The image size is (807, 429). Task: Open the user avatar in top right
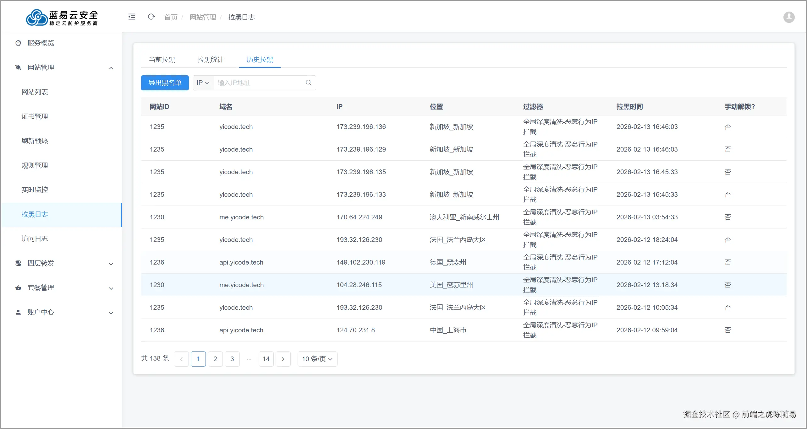[x=789, y=17]
